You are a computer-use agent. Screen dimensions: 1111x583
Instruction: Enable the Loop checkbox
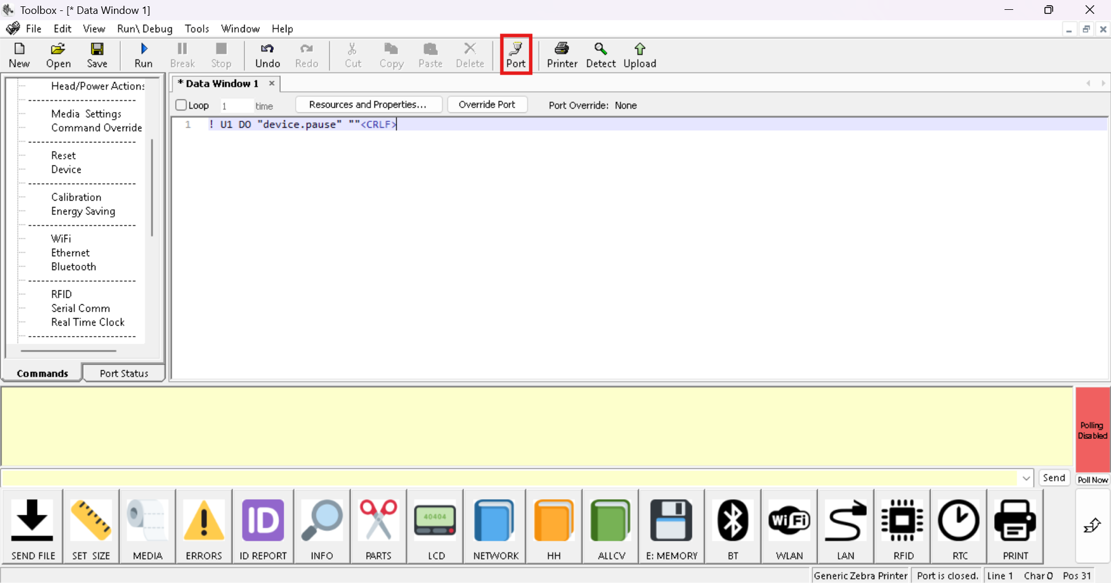[181, 105]
